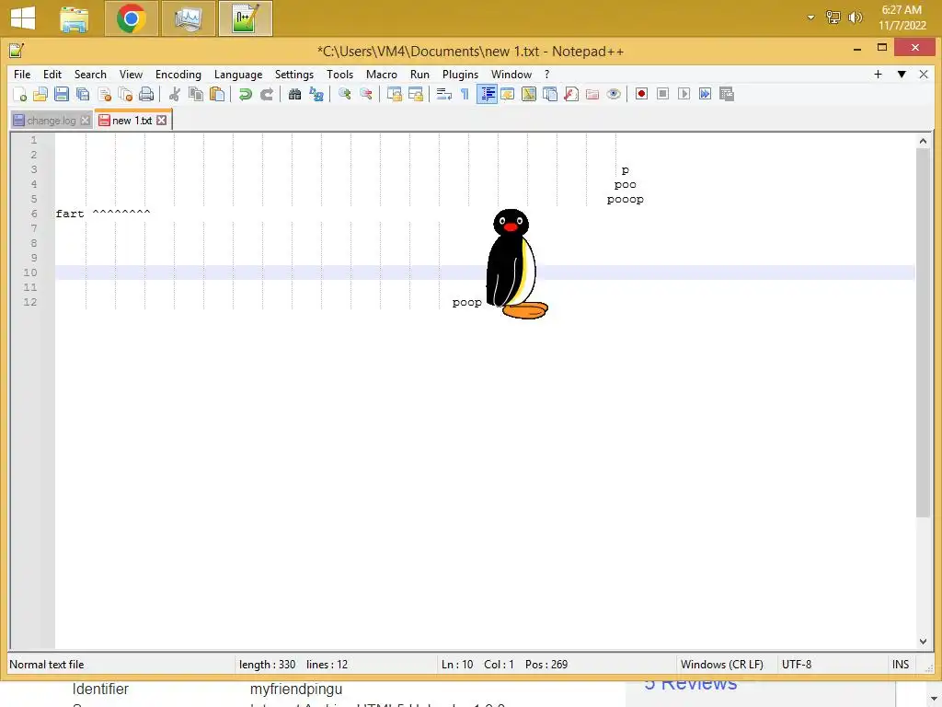Viewport: 942px width, 707px height.
Task: Toggle file monitoring with the eye icon
Action: coord(614,94)
